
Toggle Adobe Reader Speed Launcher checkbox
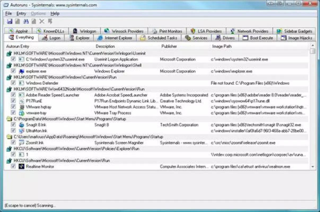click(x=13, y=95)
